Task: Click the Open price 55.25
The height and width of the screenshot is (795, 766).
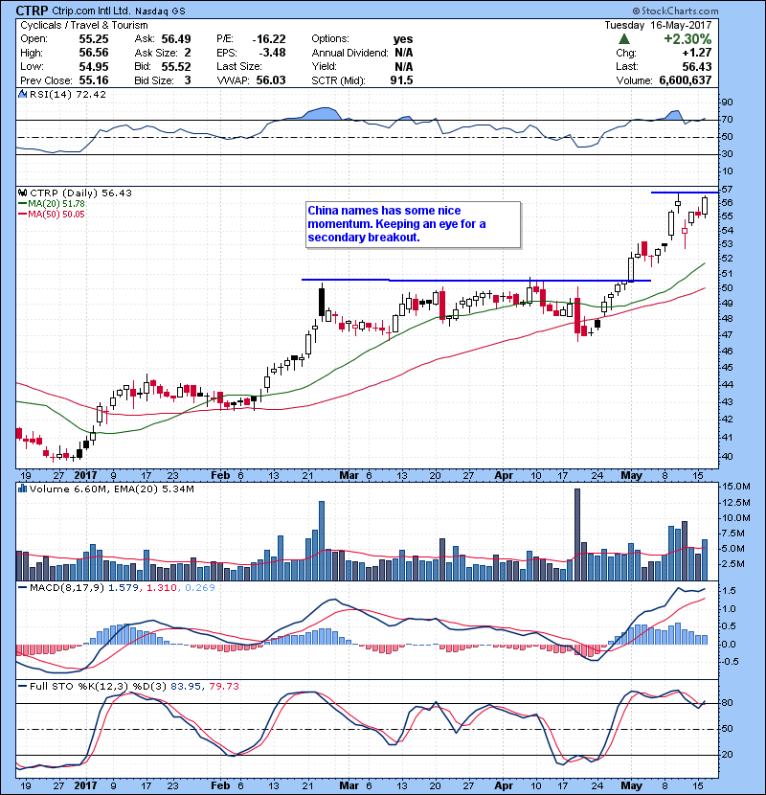Action: click(94, 38)
